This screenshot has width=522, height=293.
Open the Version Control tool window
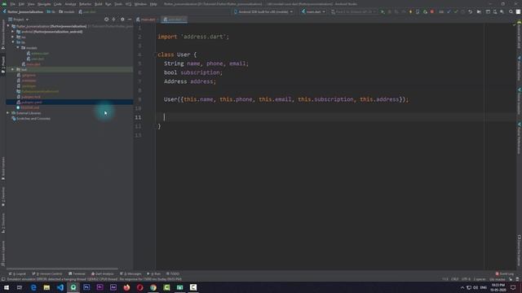point(47,273)
